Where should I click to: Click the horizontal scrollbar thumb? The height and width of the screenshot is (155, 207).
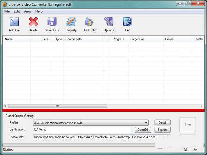click(x=58, y=106)
